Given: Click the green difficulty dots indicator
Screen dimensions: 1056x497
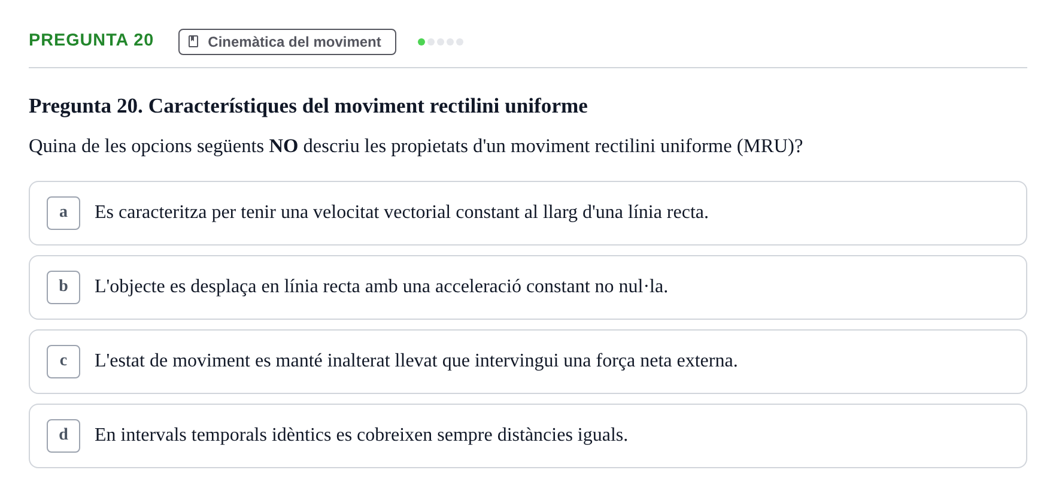Looking at the screenshot, I should (x=441, y=42).
